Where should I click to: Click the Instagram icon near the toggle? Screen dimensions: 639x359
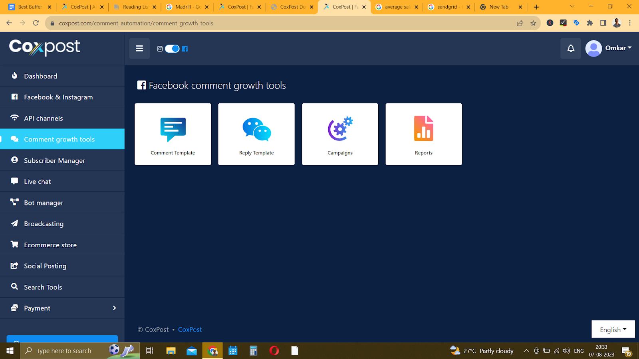click(160, 49)
